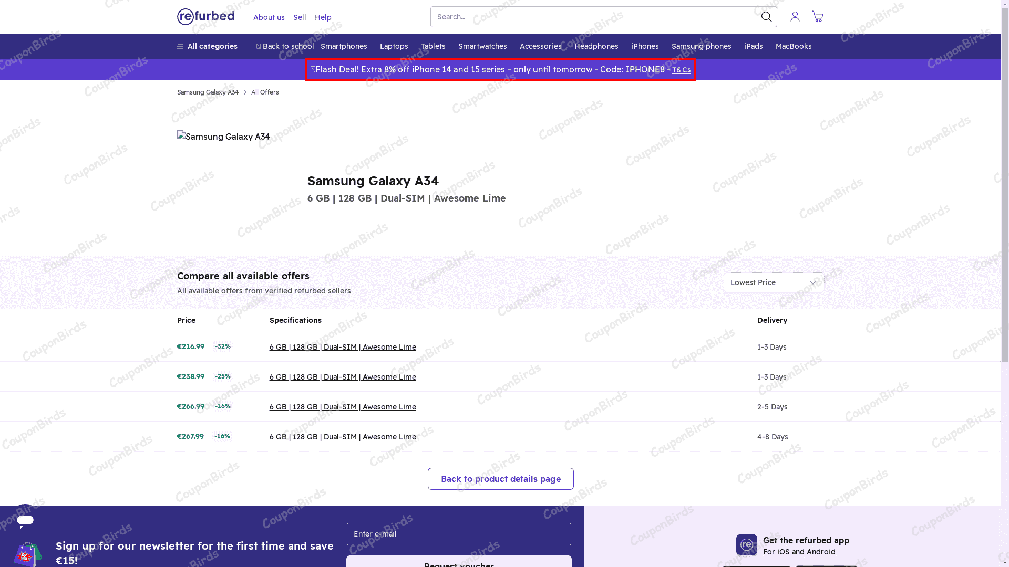Go to Tablets category
This screenshot has width=1009, height=567.
pos(433,46)
